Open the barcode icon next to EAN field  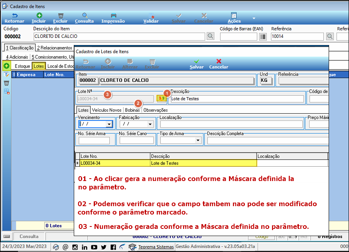pyautogui.click(x=263, y=36)
